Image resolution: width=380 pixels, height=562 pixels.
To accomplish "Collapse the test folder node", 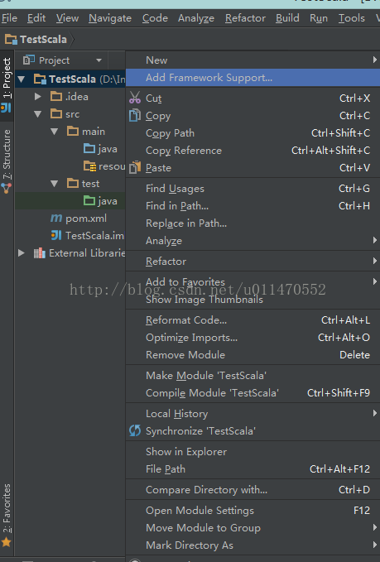I will [x=54, y=184].
